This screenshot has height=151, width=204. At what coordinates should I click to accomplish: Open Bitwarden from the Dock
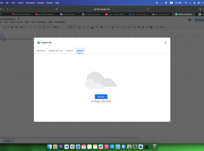[124, 147]
